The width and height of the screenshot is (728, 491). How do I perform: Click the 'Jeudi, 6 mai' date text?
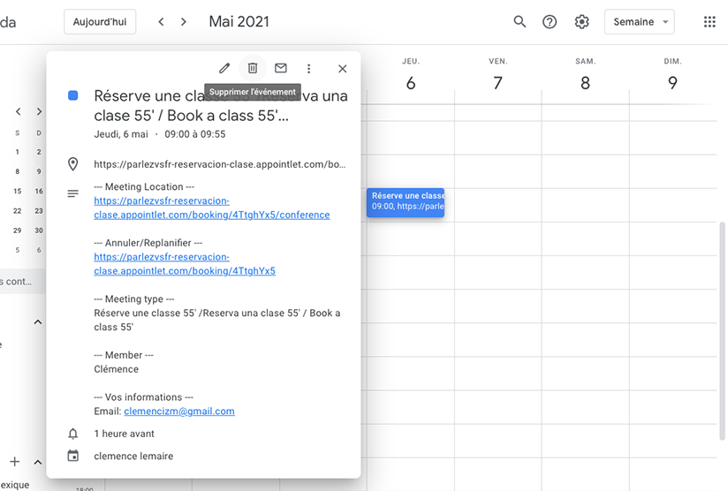tap(121, 134)
